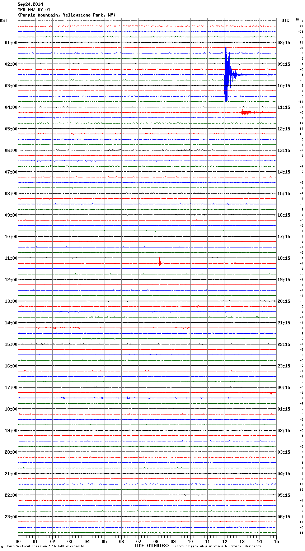Screen dimensions: 305x551
Task: Select the 10:00 MST row label
Action: 11,237
